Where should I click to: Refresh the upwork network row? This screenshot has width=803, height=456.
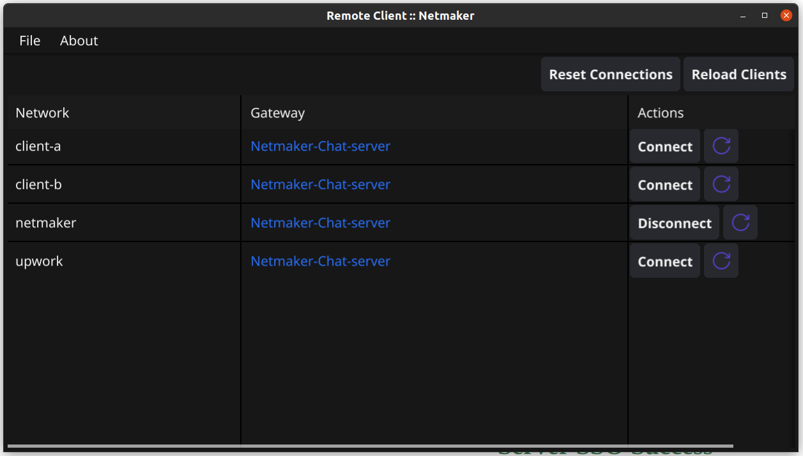[721, 261]
